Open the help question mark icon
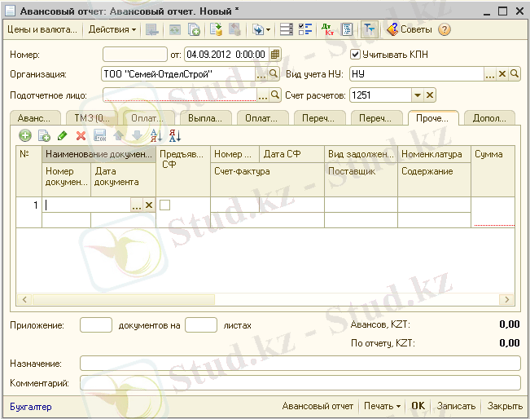The width and height of the screenshot is (530, 419). pos(445,29)
